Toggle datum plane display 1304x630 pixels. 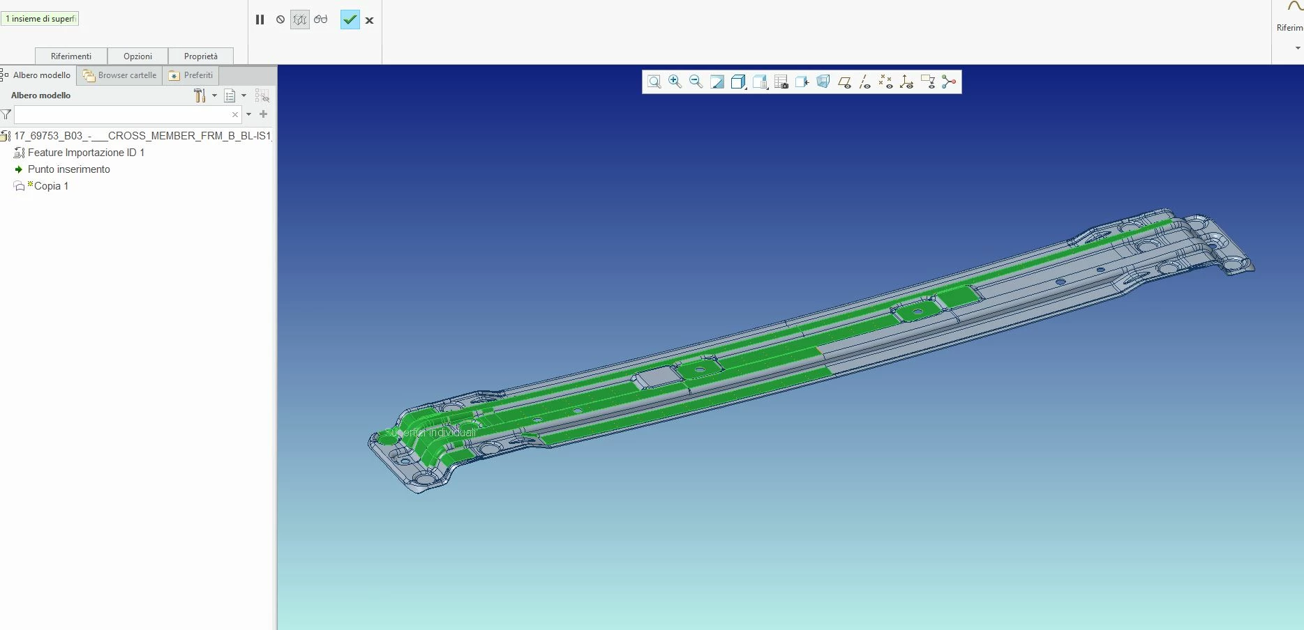tap(844, 82)
